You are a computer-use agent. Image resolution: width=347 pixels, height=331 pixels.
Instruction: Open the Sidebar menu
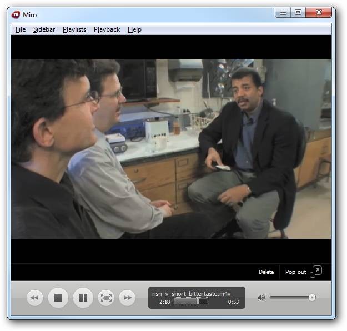[x=44, y=29]
